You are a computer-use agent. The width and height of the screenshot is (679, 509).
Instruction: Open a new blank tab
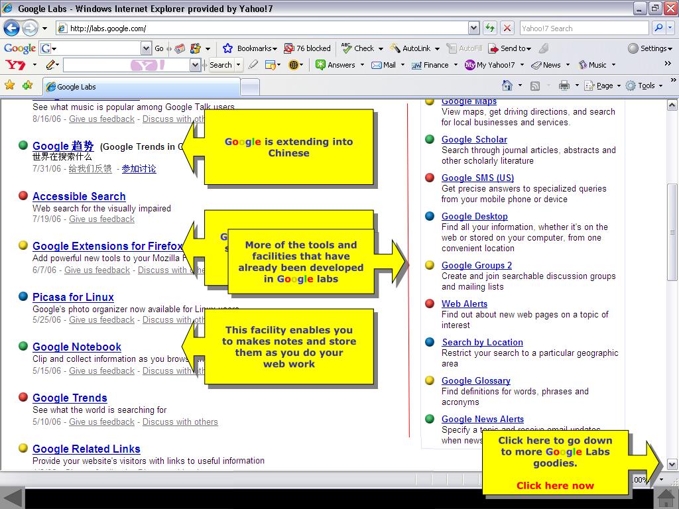[x=250, y=87]
